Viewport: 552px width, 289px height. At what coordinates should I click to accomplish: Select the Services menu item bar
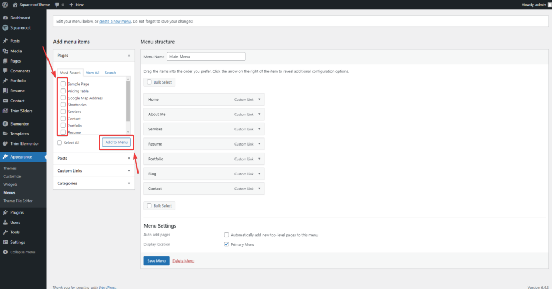[204, 129]
